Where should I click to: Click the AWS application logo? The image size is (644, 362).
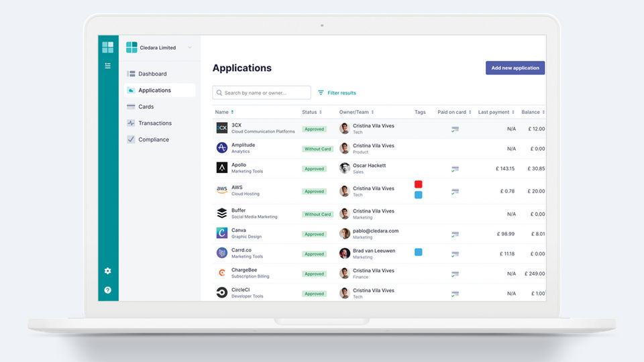[x=222, y=190]
